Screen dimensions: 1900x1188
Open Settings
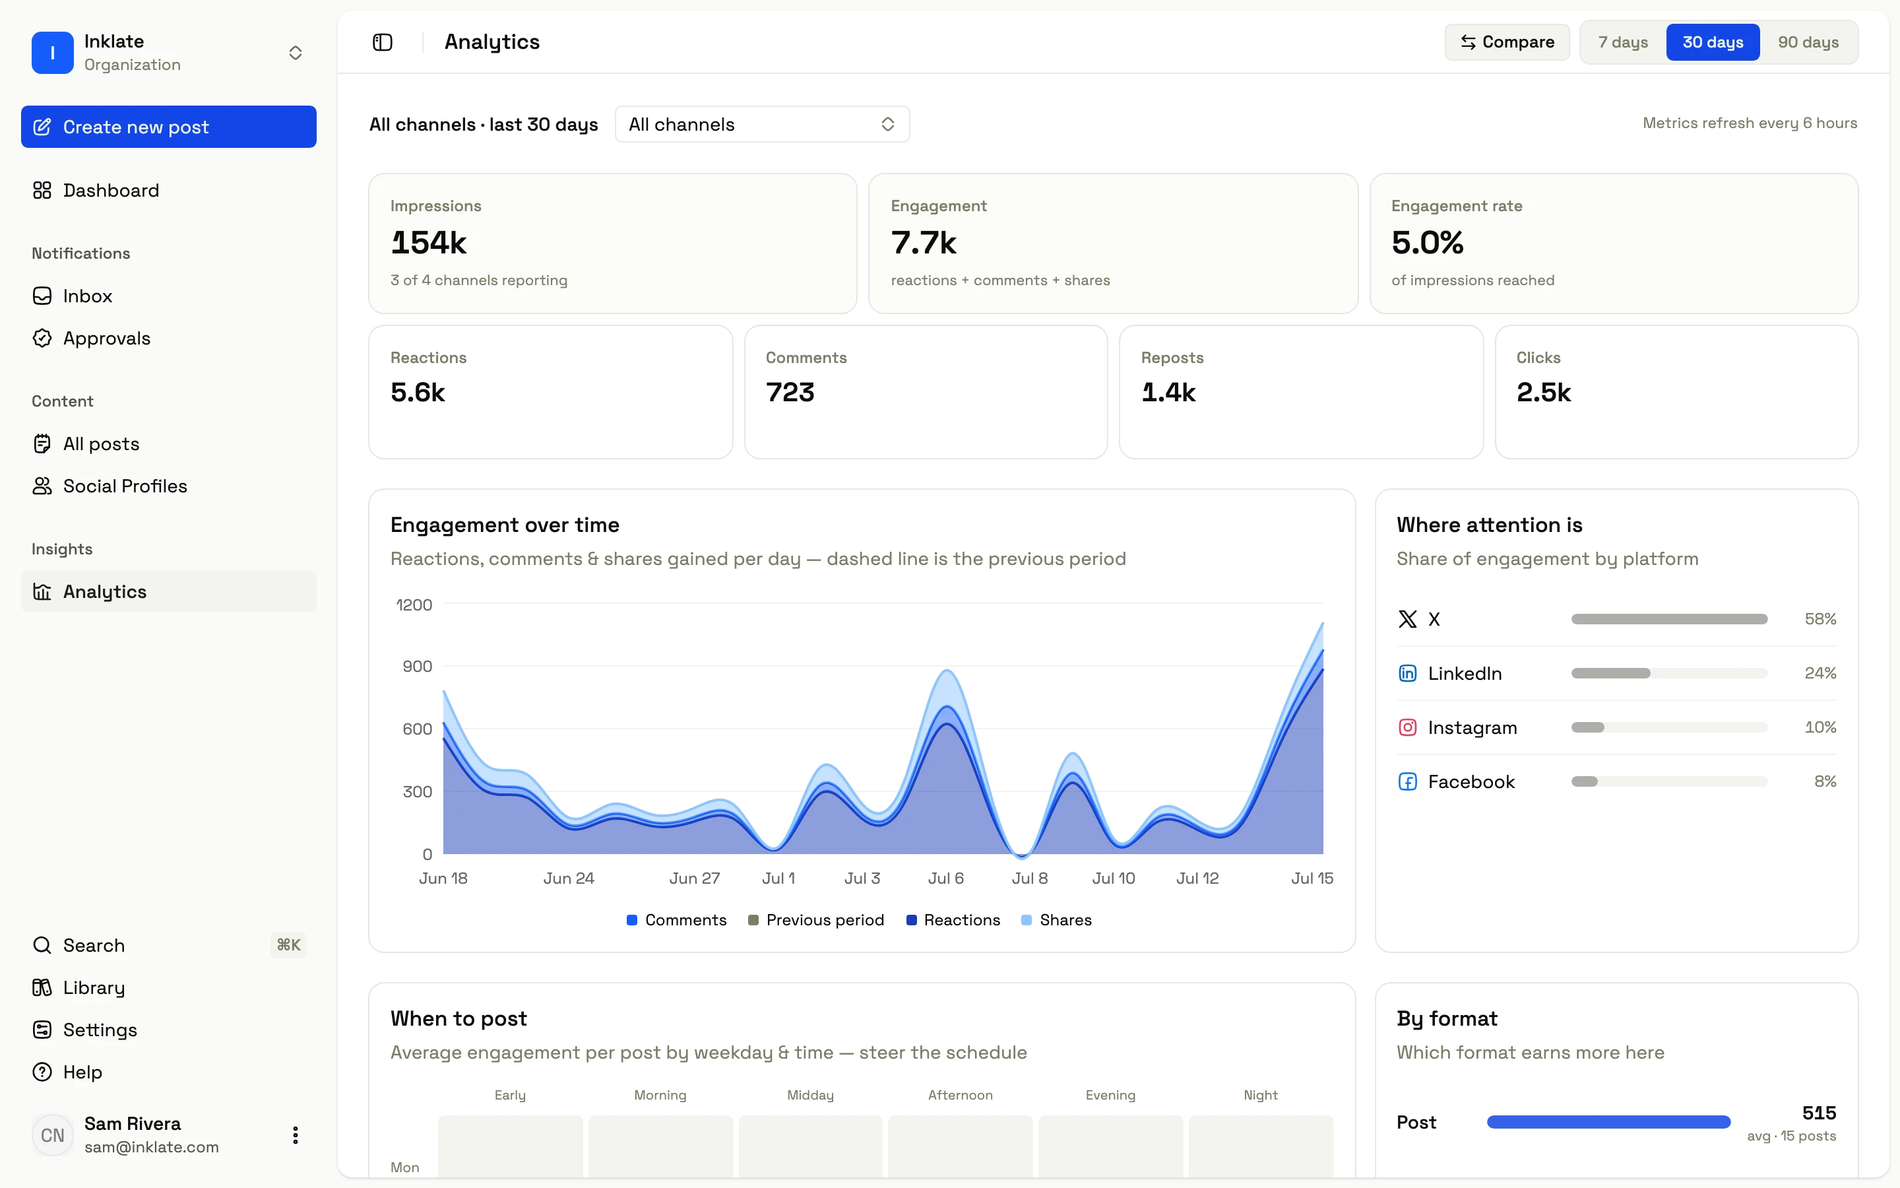click(x=169, y=1030)
